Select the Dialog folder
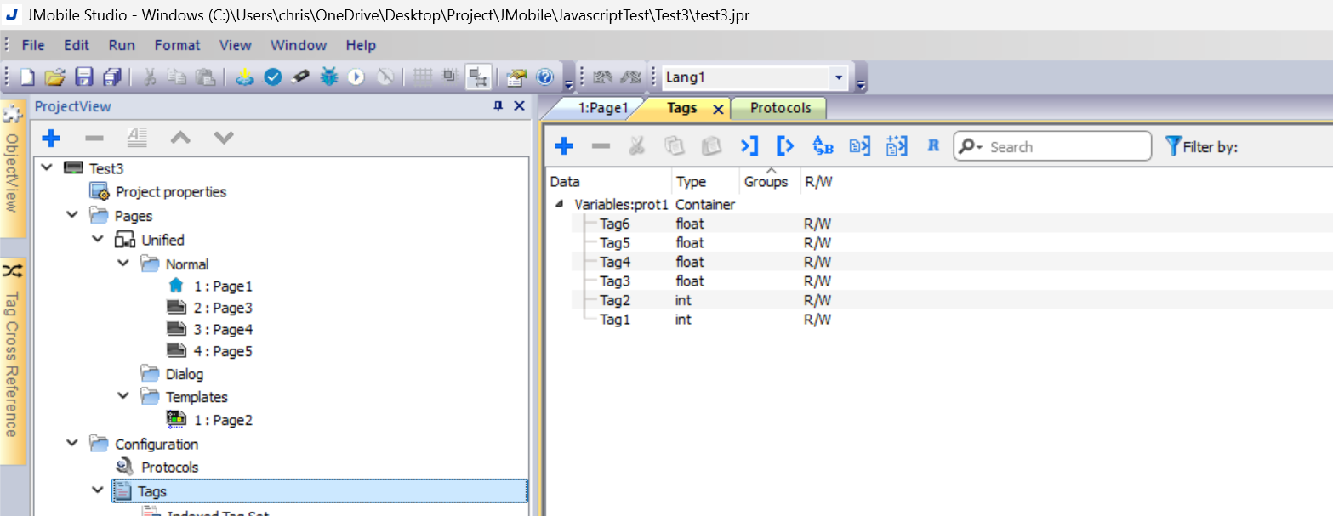1333x516 pixels. point(185,374)
